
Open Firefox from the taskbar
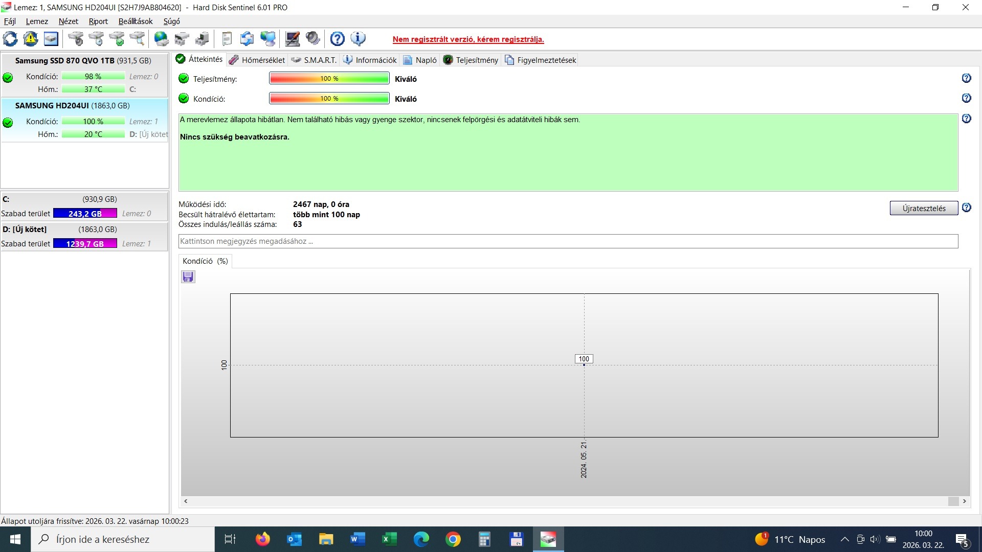[x=263, y=539]
